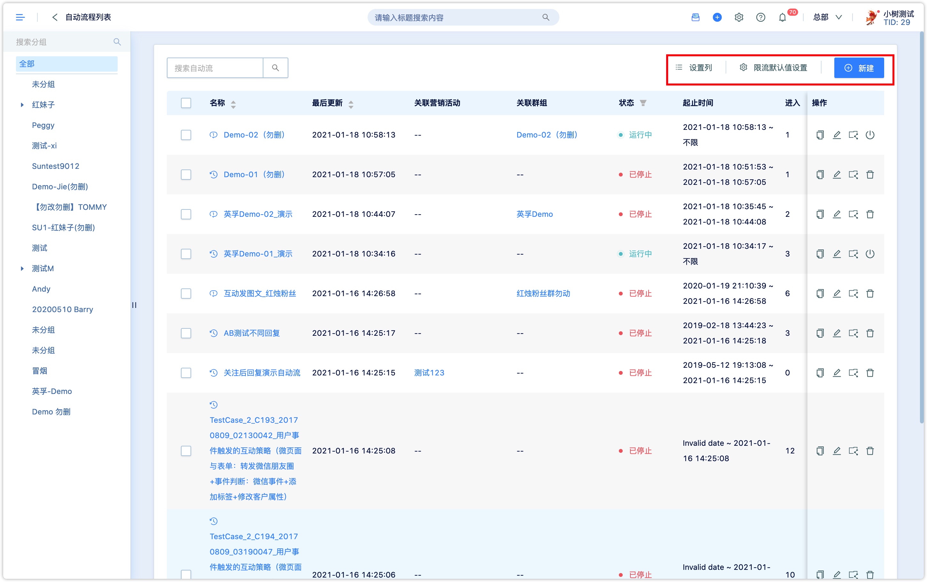Move AB测试不同回复 to a group

pyautogui.click(x=853, y=333)
